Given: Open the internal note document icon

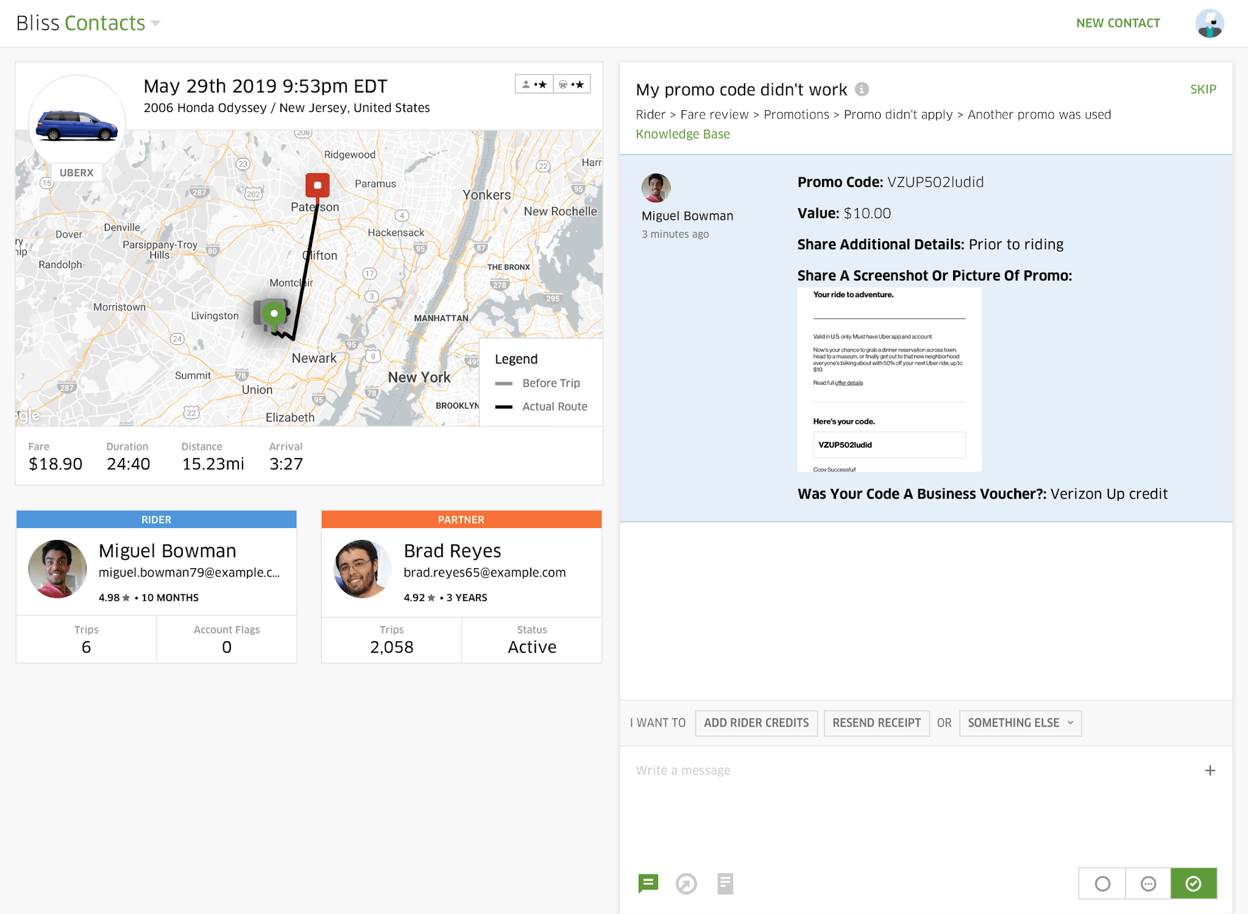Looking at the screenshot, I should (725, 884).
